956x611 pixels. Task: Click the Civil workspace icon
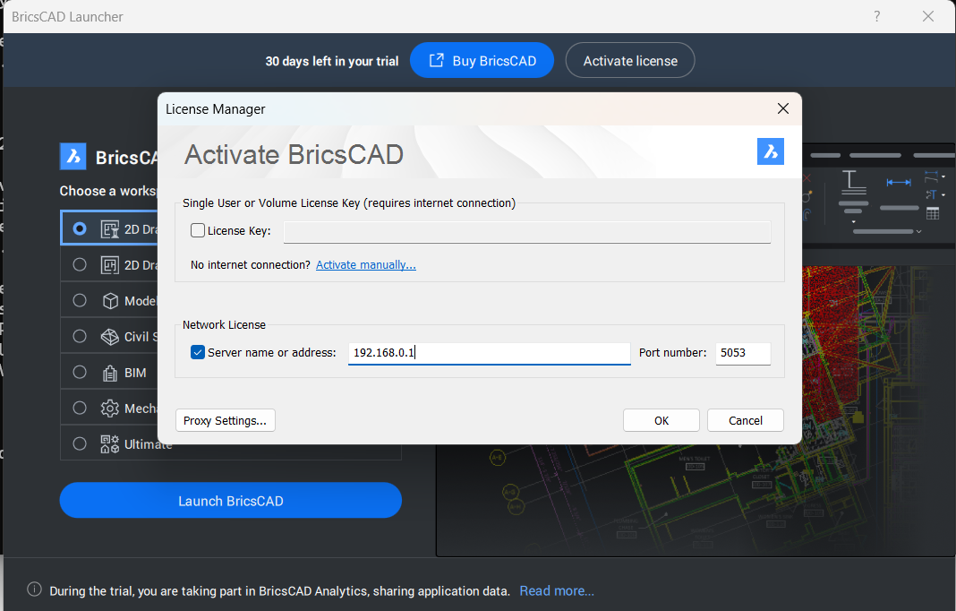(x=110, y=337)
